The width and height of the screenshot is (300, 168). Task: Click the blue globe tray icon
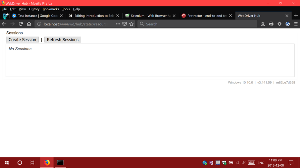click(205, 163)
